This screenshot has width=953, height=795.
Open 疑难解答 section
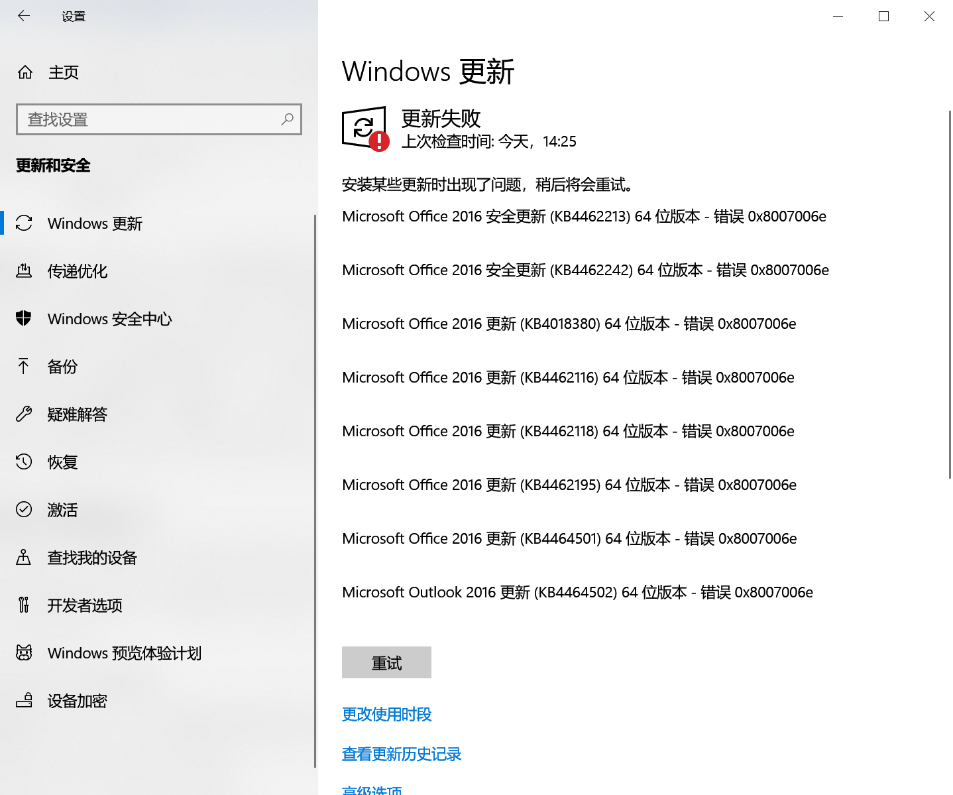pos(159,414)
